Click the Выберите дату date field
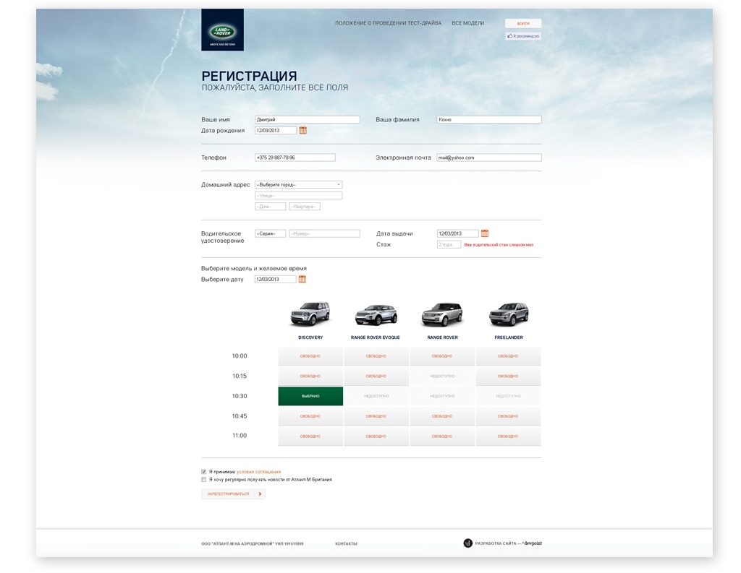 point(276,279)
